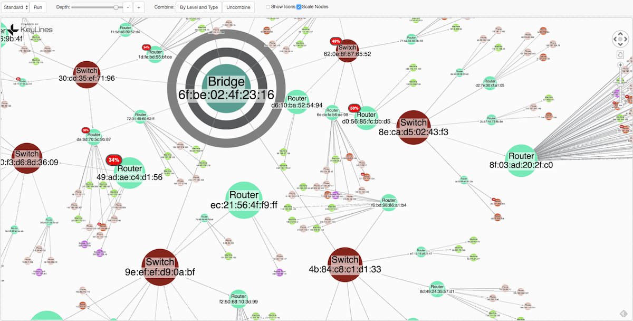Click the red alert icon in the bottom-right corner
This screenshot has width=633, height=321.
click(x=624, y=314)
